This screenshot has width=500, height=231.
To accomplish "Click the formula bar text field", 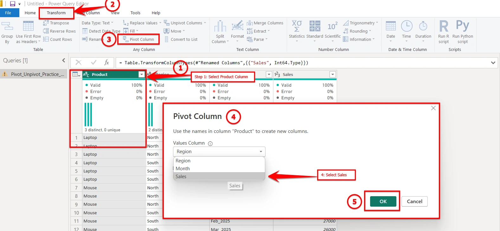I will tap(303, 63).
